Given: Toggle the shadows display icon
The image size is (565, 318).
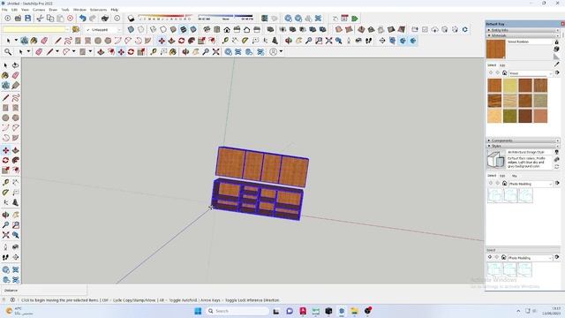Looking at the screenshot, I should (132, 18).
